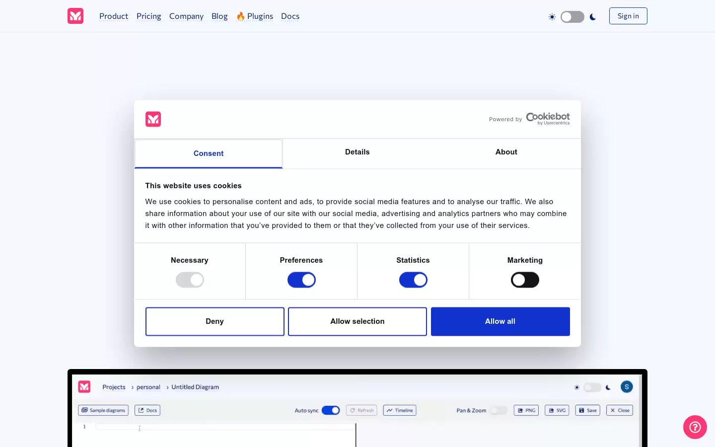Click the pink logo in the top navigation

click(75, 16)
